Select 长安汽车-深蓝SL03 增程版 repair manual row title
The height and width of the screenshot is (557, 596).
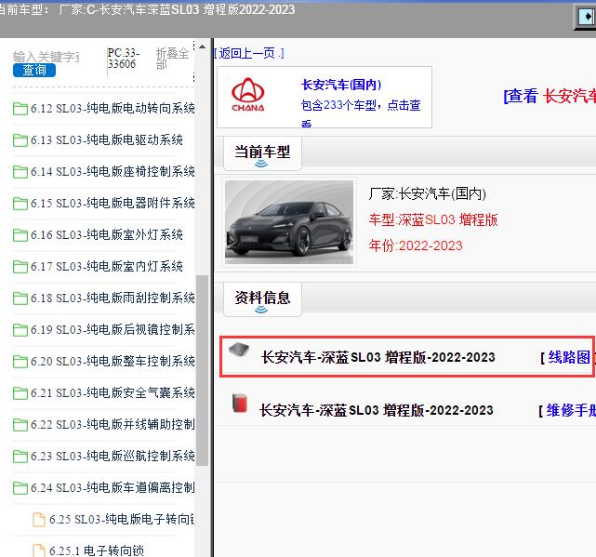click(377, 410)
